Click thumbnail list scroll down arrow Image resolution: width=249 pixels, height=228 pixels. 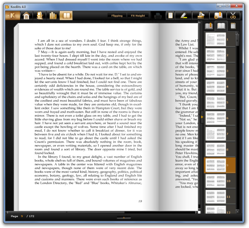click(x=237, y=212)
